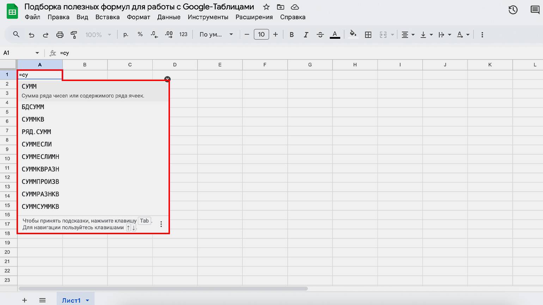Image resolution: width=543 pixels, height=305 pixels.
Task: Open merge cells type dropdown arrow
Action: click(392, 35)
